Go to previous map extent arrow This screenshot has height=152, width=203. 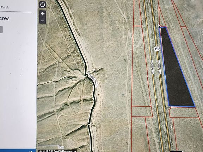pyautogui.click(x=43, y=14)
